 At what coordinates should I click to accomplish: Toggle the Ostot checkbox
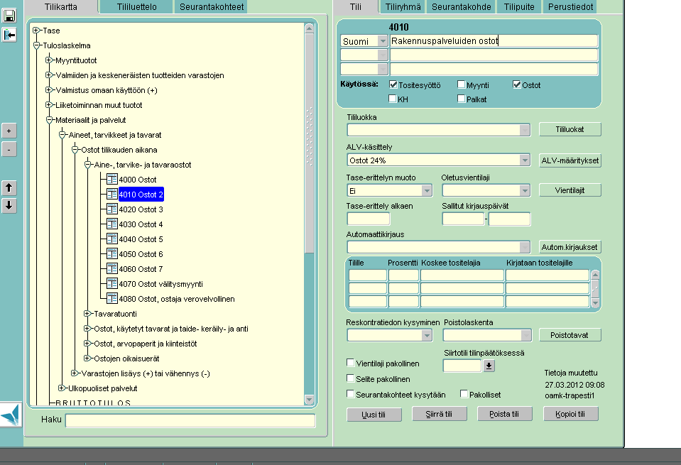click(x=517, y=84)
